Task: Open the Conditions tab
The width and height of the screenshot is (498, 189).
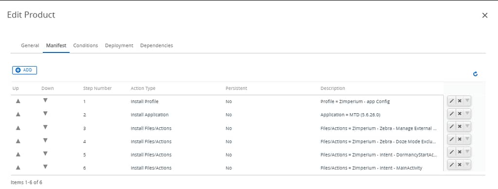Action: coord(86,45)
